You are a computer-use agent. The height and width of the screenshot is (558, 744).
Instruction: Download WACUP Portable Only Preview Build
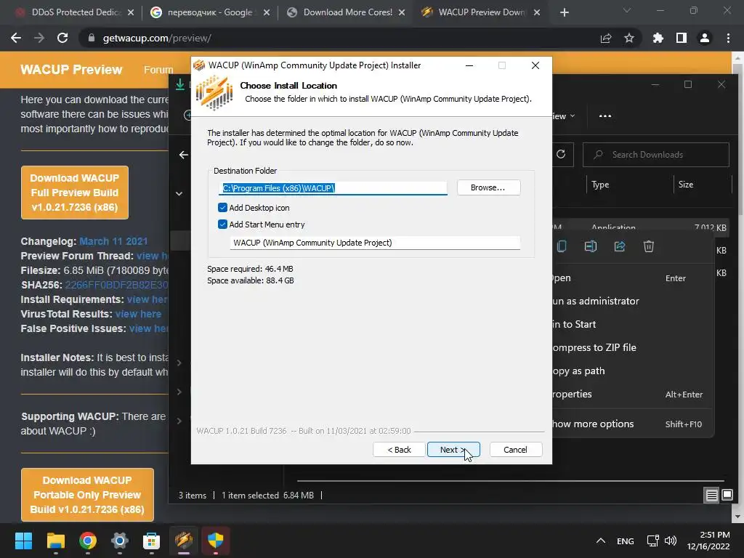click(x=87, y=495)
